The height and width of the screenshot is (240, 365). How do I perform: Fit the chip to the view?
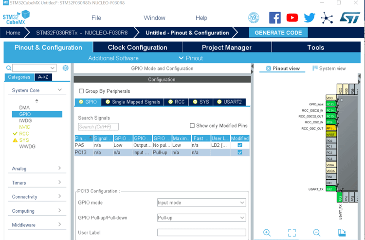(292, 233)
